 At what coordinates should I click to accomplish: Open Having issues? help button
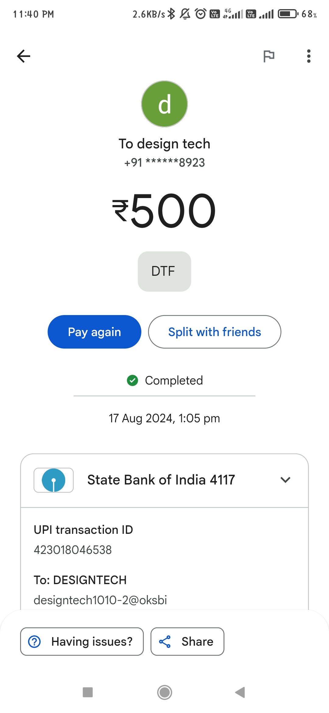point(82,641)
